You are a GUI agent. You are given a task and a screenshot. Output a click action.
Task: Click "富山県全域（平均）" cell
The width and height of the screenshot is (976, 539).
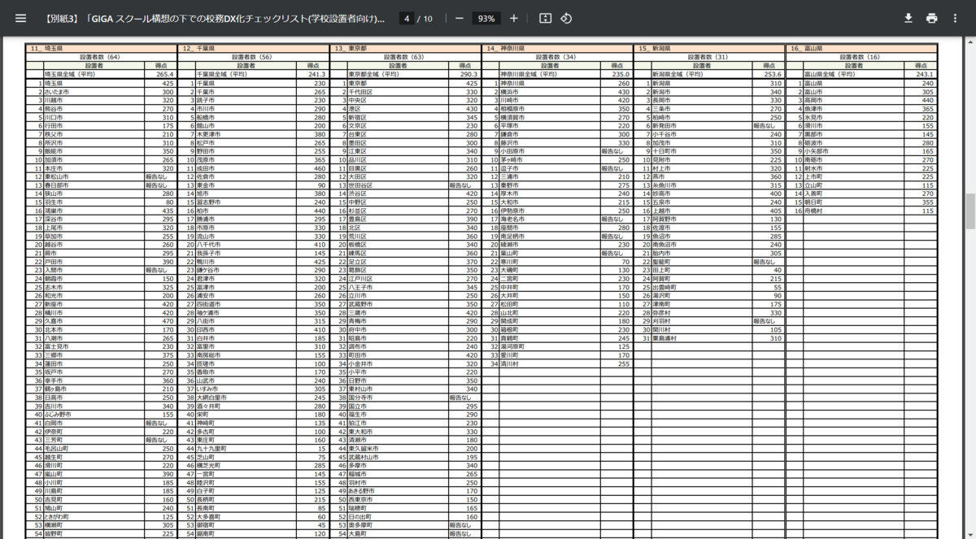click(830, 74)
